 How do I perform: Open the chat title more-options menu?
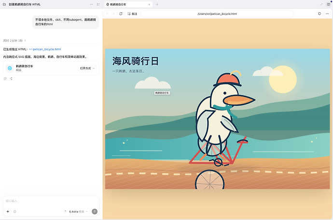click(91, 4)
